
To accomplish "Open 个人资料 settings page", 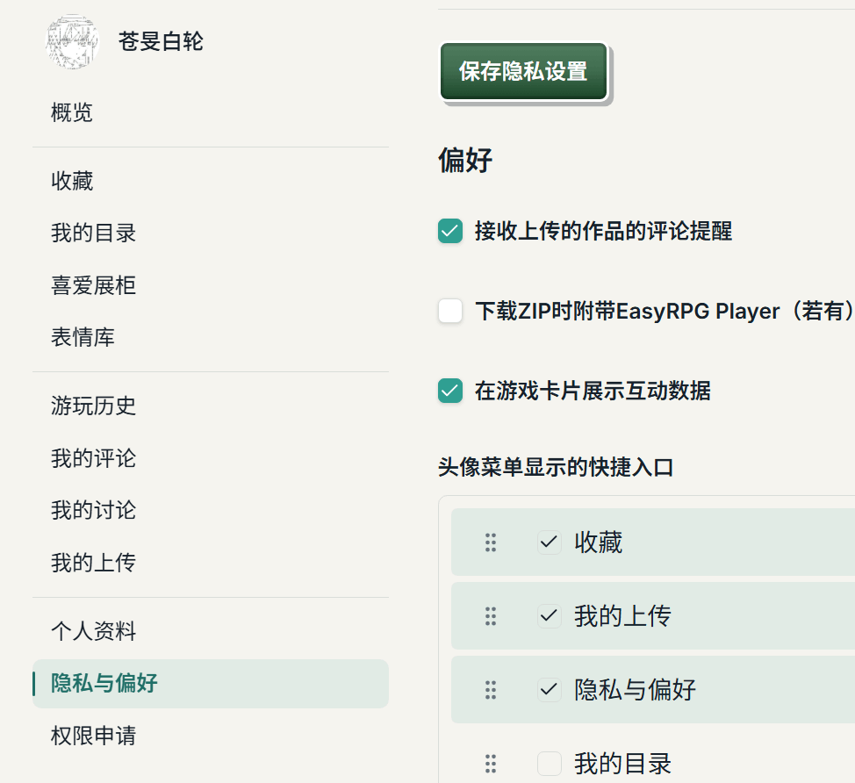I will [93, 631].
